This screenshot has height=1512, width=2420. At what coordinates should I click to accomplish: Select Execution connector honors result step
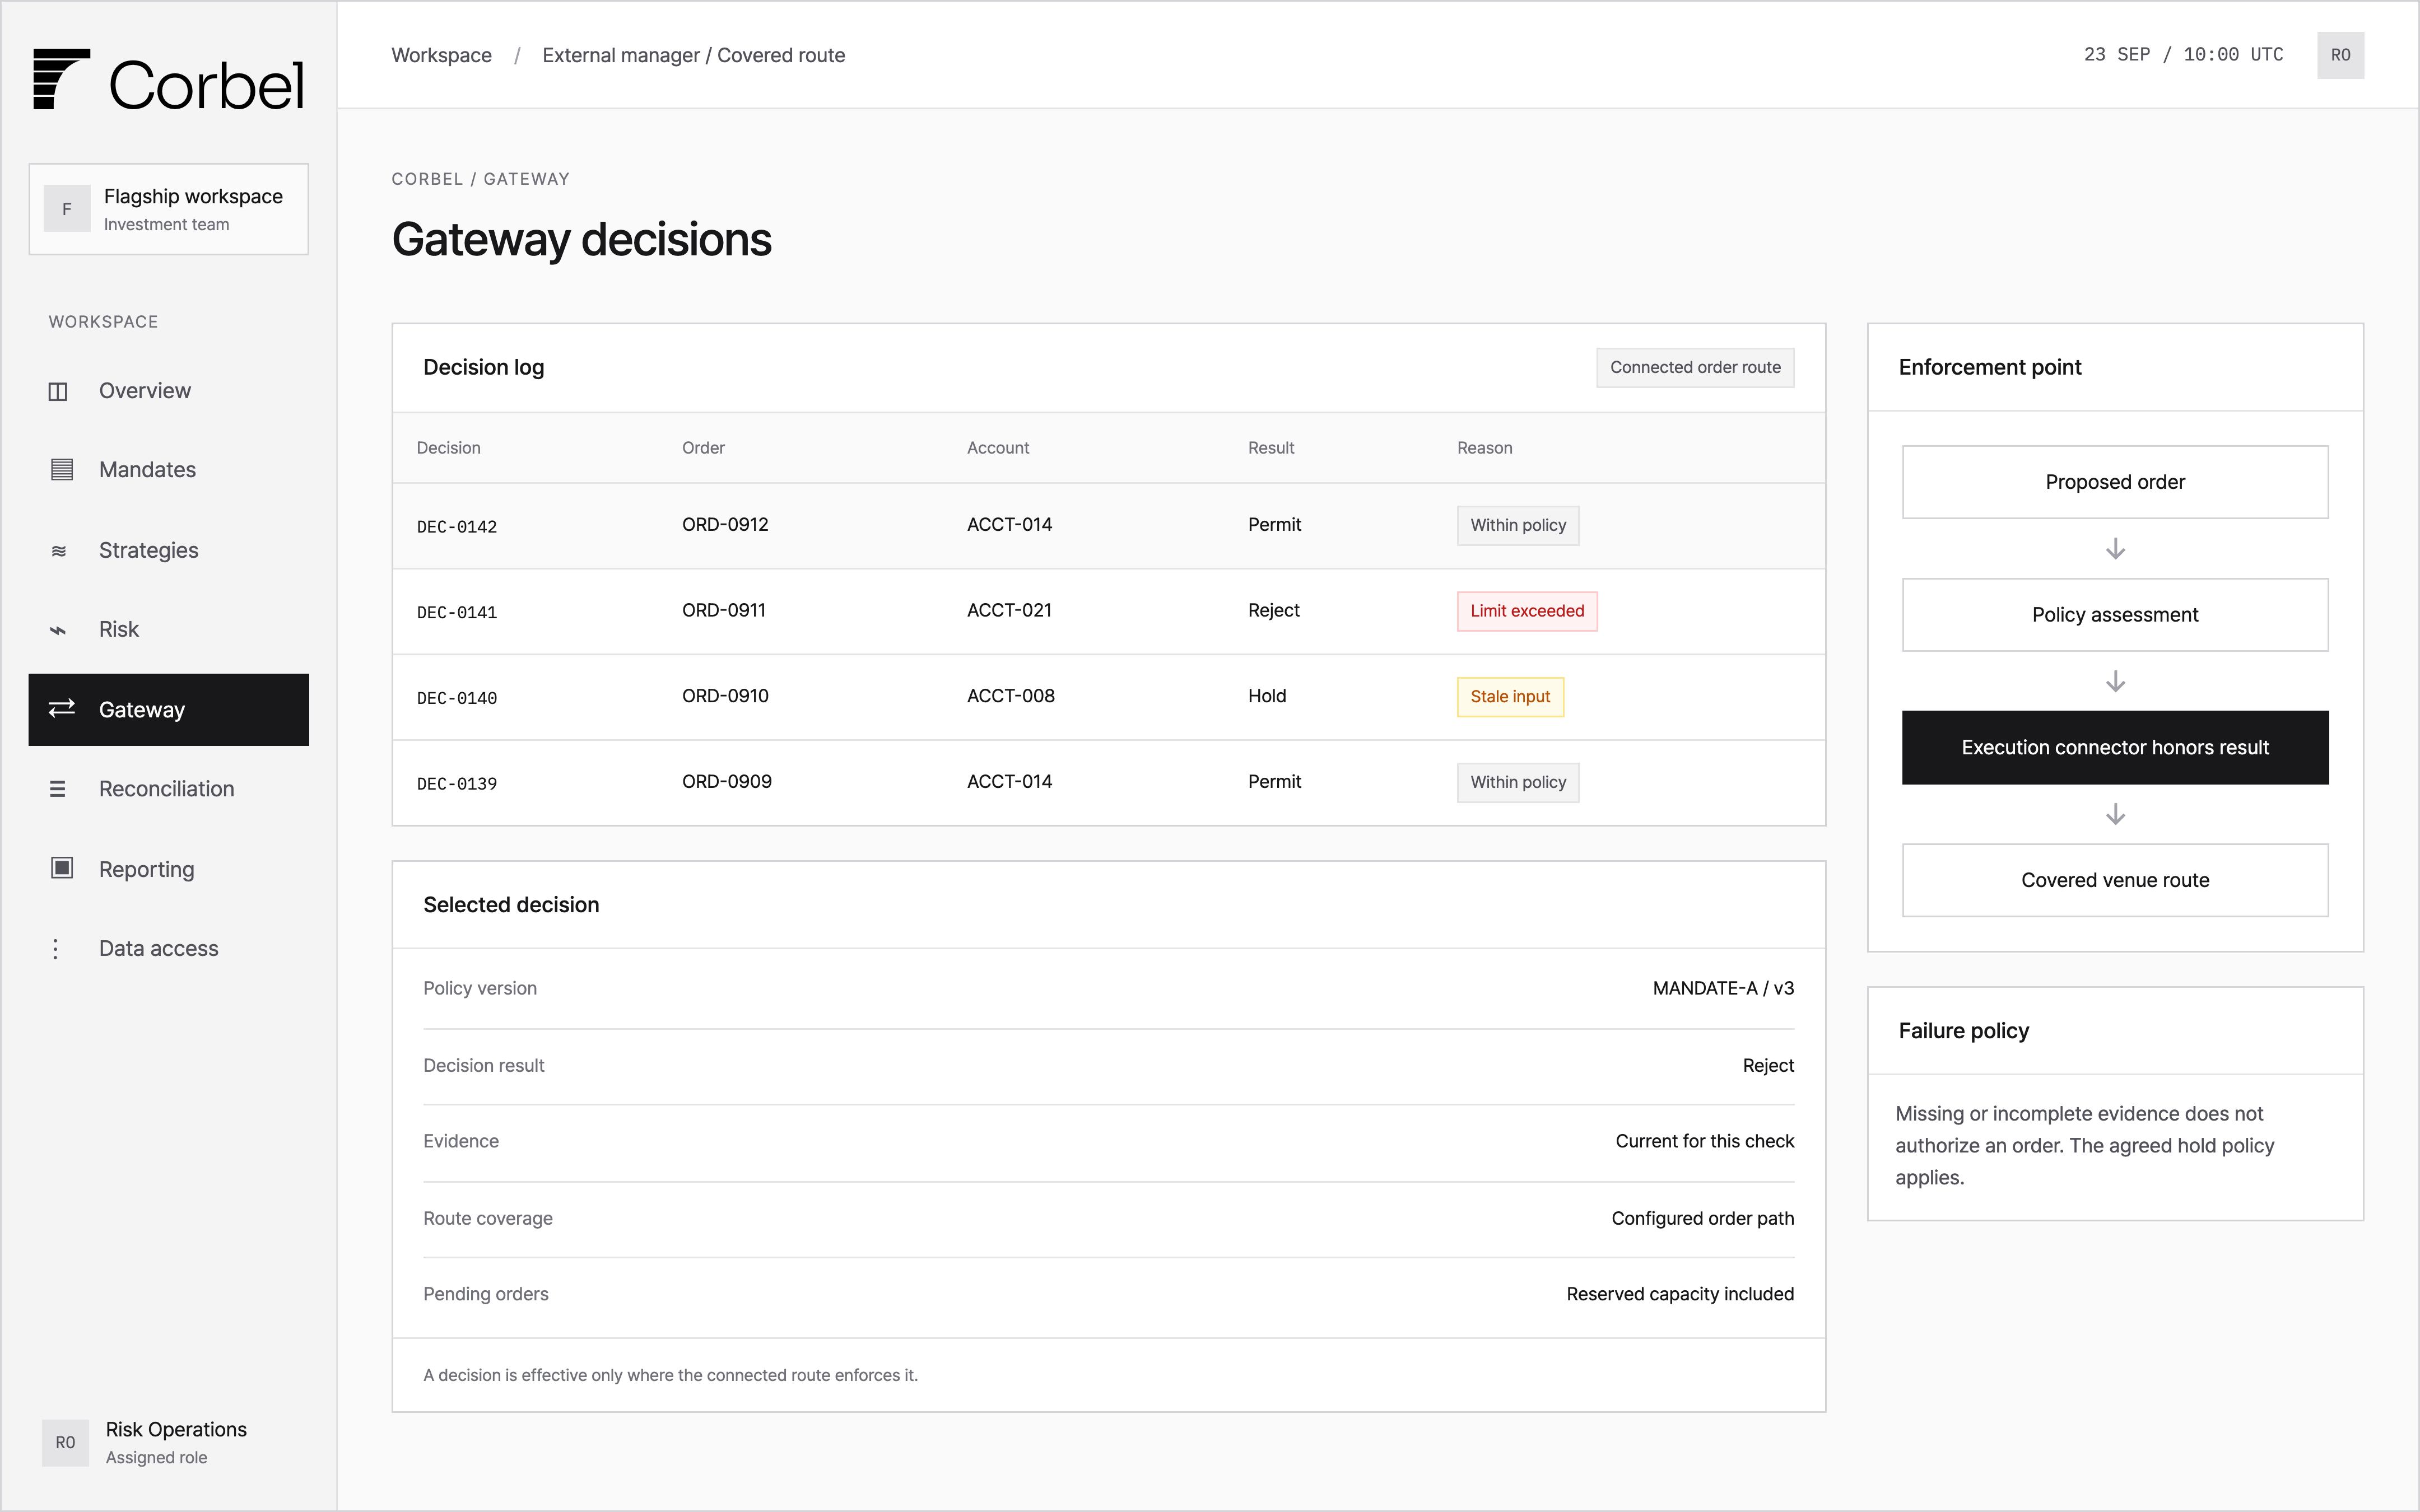pos(2115,748)
